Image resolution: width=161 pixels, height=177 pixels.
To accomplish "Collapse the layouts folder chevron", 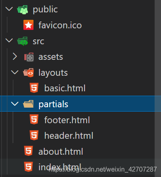I will point(15,72).
